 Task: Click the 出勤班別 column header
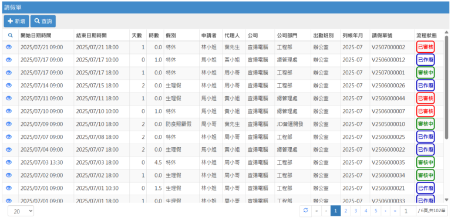[324, 36]
